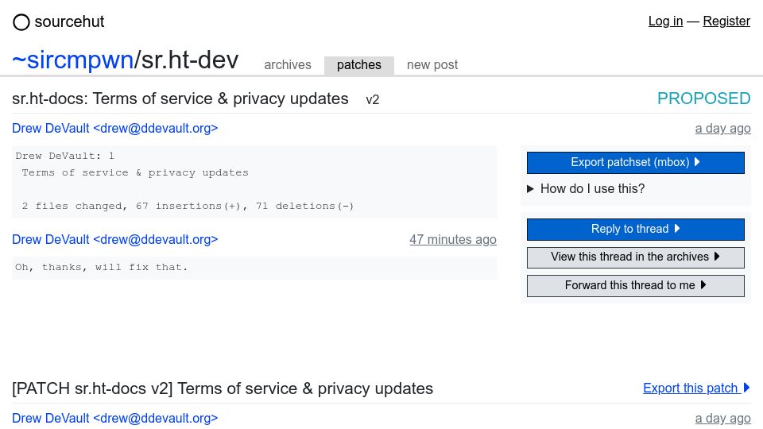Click the '47 minutes ago' timestamp
763x429 pixels.
tap(452, 240)
